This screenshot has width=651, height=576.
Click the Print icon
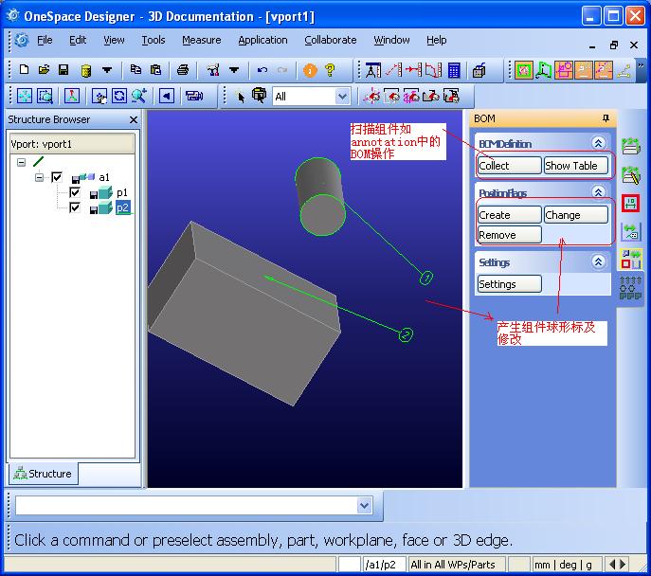pos(183,70)
